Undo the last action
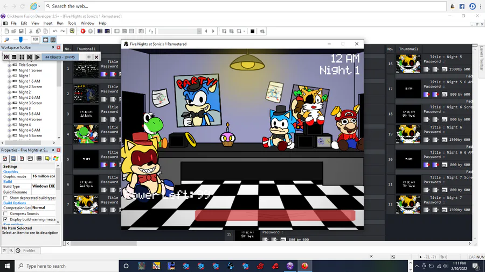Image resolution: width=485 pixels, height=272 pixels. (55, 31)
